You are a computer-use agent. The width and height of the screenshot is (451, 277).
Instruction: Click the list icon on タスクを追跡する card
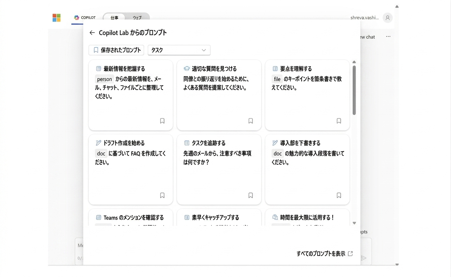(187, 143)
